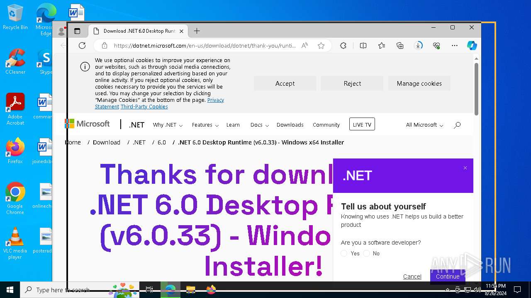Viewport: 531px width, 298px height.
Task: Add this page to favorites star
Action: (x=321, y=46)
